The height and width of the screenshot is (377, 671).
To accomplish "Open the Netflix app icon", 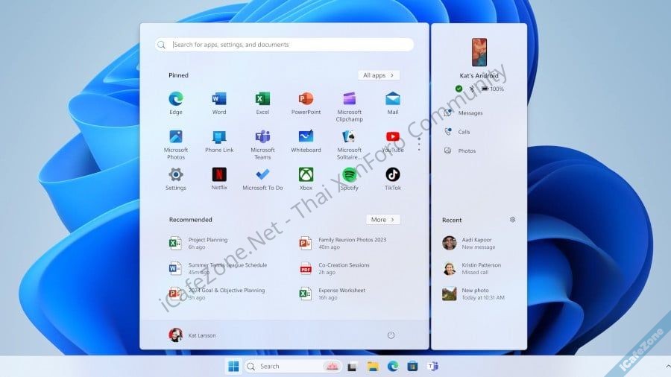I will point(219,175).
